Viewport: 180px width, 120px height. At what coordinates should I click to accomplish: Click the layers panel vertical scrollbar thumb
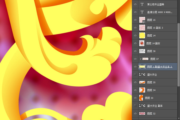pyautogui.click(x=179, y=55)
